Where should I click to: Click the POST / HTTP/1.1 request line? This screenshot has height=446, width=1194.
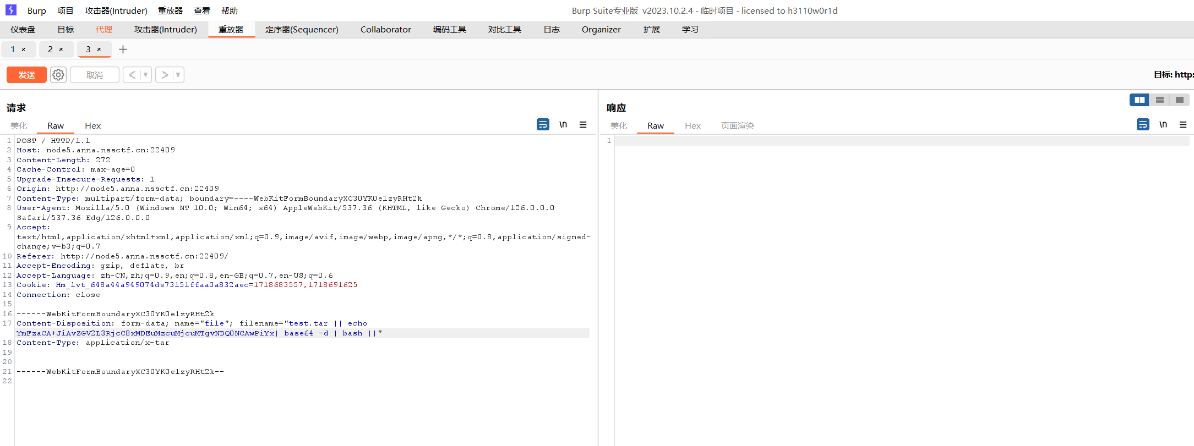pyautogui.click(x=53, y=141)
